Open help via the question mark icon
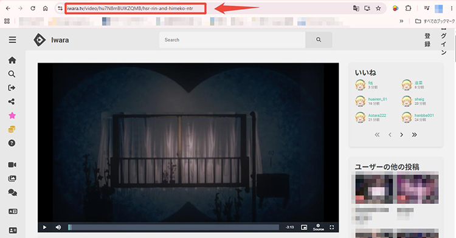The height and width of the screenshot is (238, 456). coord(12,143)
